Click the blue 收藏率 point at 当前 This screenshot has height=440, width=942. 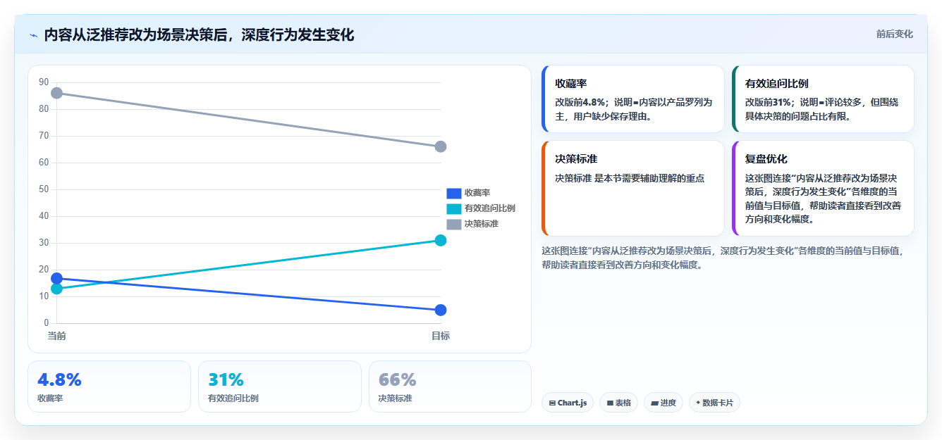57,279
